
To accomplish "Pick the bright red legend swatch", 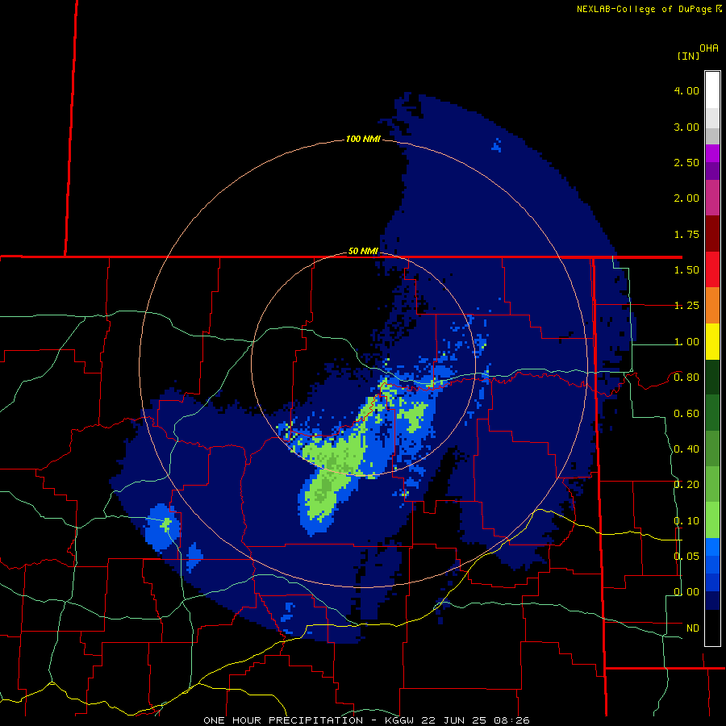I will click(x=712, y=269).
